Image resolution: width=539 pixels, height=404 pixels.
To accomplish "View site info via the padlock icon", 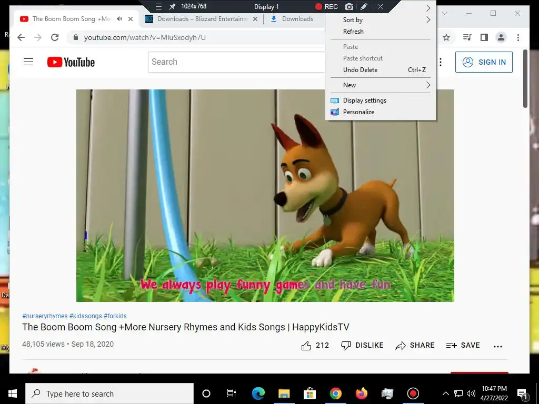I will 76,37.
